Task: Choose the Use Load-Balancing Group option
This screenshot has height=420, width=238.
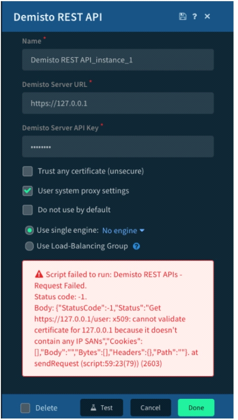Action: pyautogui.click(x=29, y=246)
